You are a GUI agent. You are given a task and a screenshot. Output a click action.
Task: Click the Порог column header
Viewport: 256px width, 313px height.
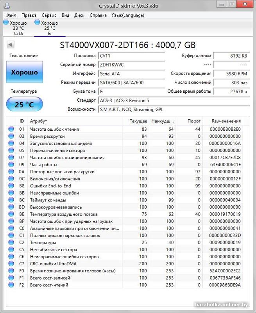point(189,121)
